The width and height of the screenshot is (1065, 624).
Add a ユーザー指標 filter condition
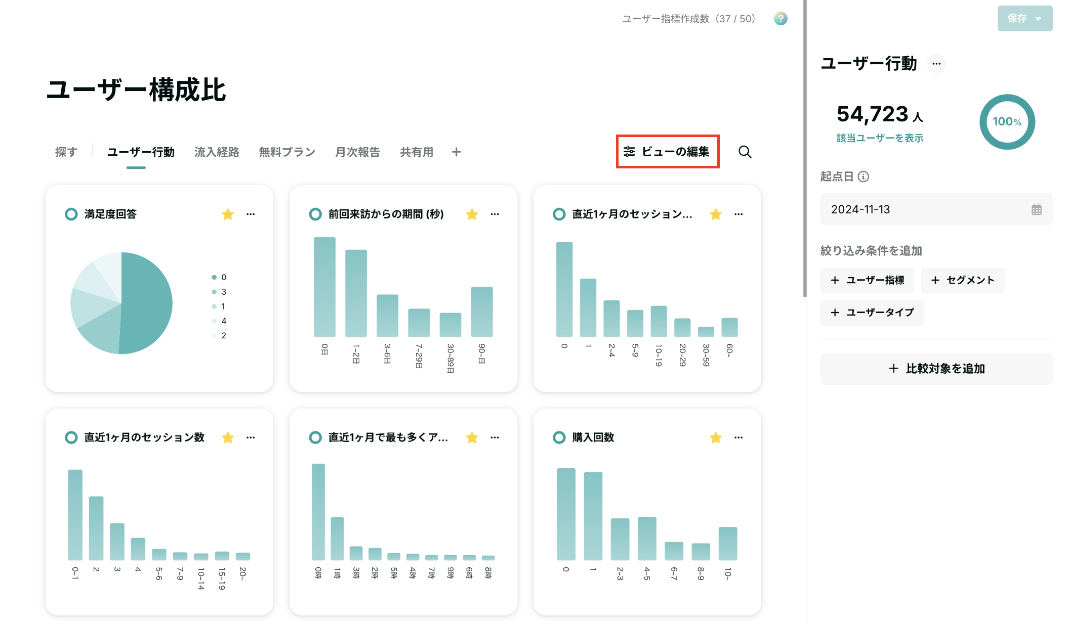click(867, 280)
